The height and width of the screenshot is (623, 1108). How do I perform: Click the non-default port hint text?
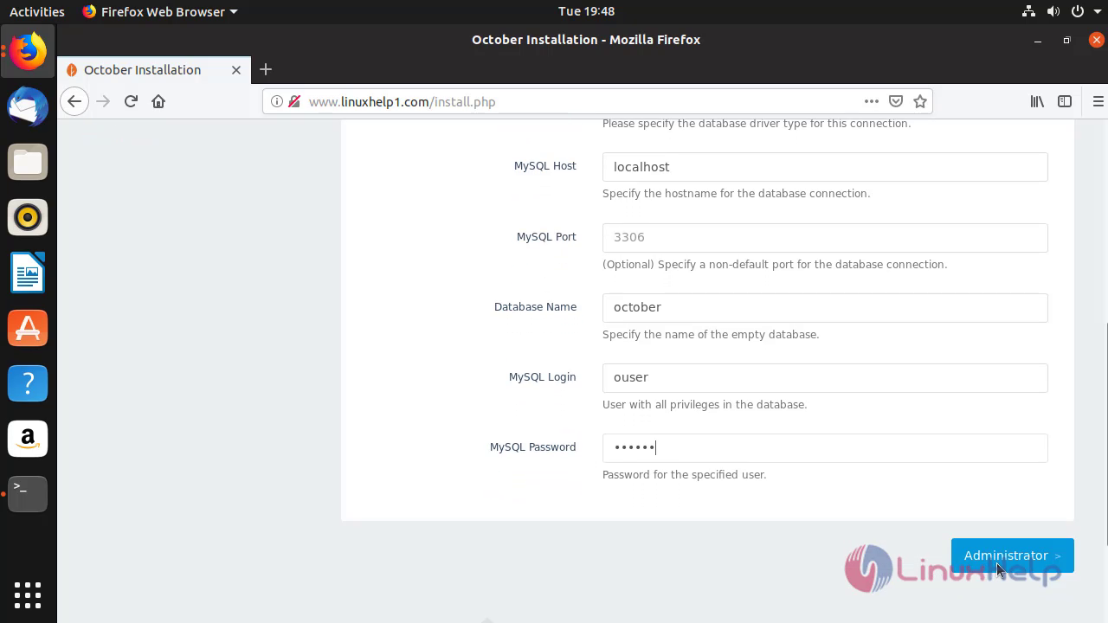775,264
